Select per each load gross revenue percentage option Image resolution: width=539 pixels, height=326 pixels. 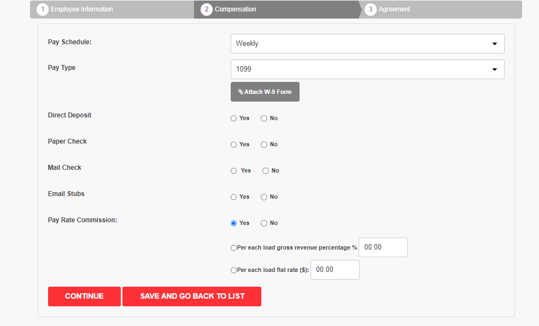[233, 248]
